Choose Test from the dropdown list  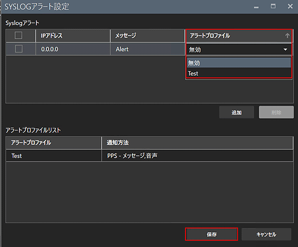[238, 73]
